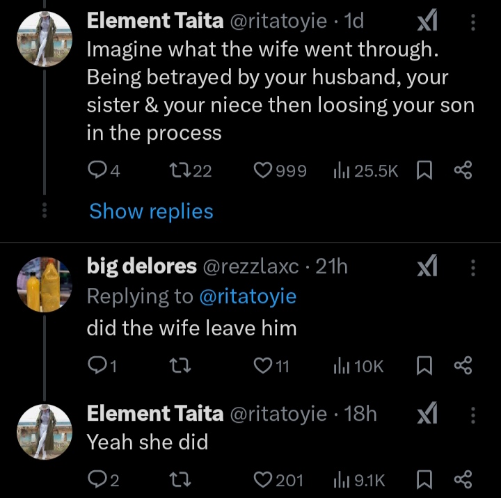This screenshot has height=498, width=501.
Task: Open three-dot menu on big delores' reply
Action: (x=474, y=267)
